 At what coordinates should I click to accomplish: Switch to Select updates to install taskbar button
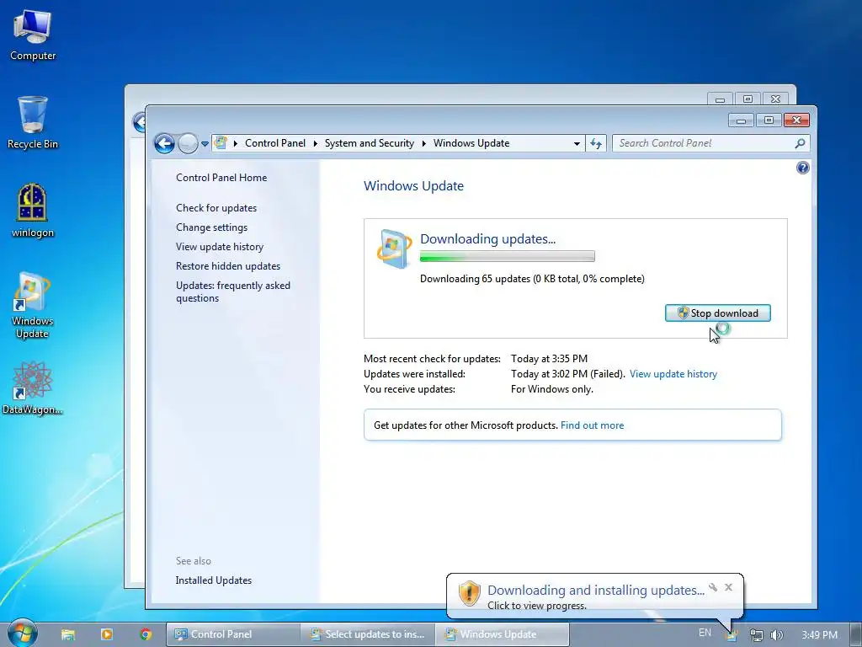click(368, 634)
